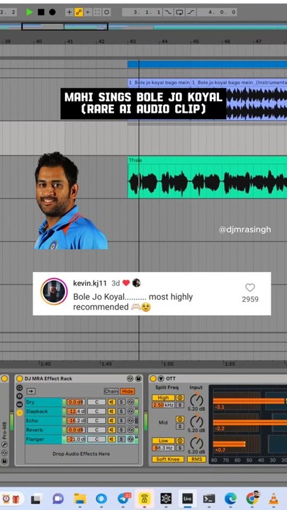287x510 pixels.
Task: Click the heart icon on kevin.kj11's comment
Action: click(250, 288)
